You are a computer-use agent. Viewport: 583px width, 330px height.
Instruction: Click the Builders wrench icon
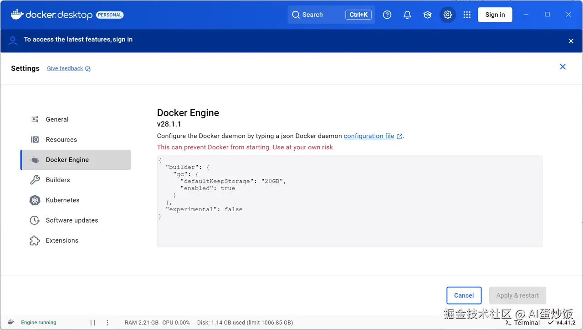(x=35, y=180)
